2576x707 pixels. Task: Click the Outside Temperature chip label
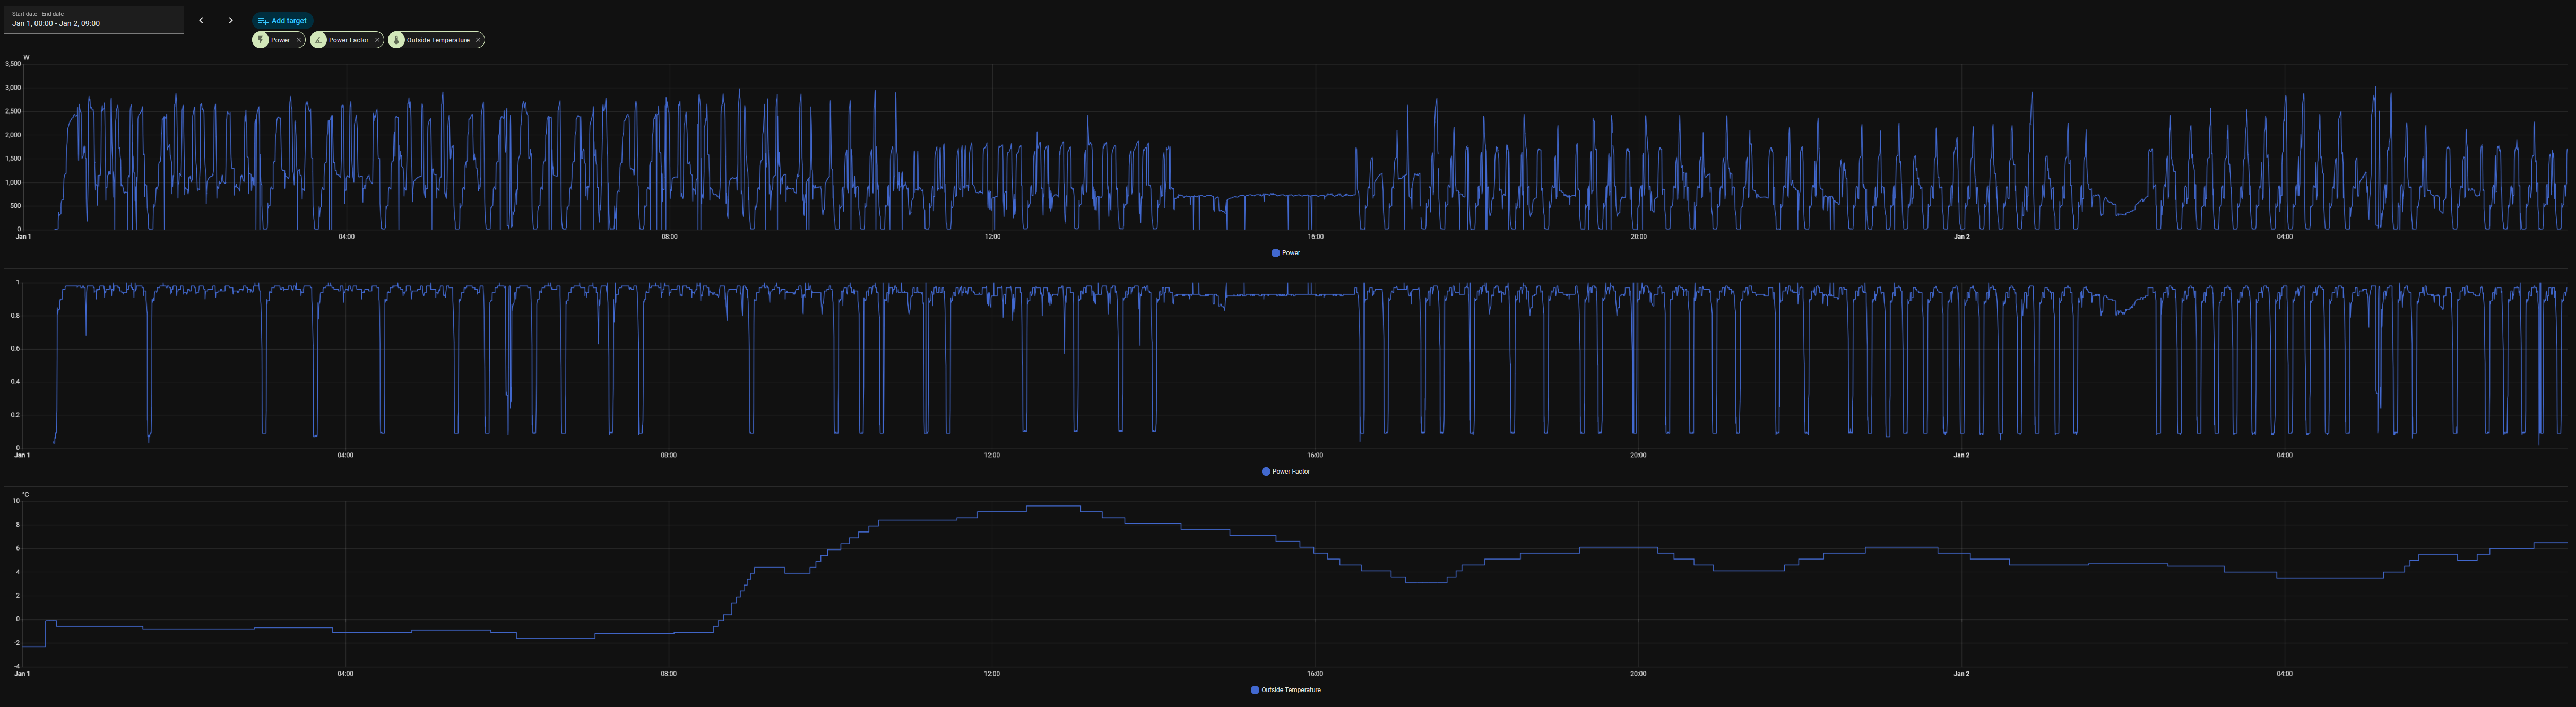(x=438, y=40)
